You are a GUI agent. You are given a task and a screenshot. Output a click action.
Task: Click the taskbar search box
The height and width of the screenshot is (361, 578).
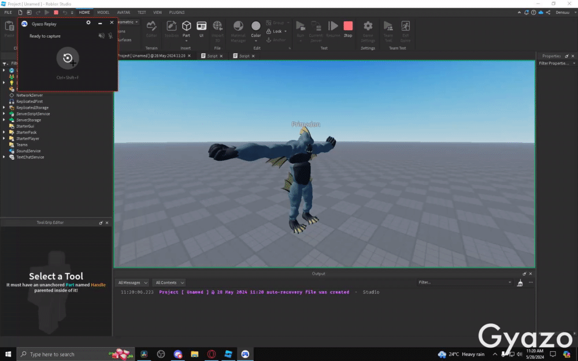pos(76,354)
